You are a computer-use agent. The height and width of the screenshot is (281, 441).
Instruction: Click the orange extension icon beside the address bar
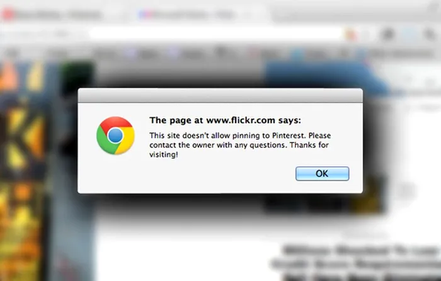(351, 35)
